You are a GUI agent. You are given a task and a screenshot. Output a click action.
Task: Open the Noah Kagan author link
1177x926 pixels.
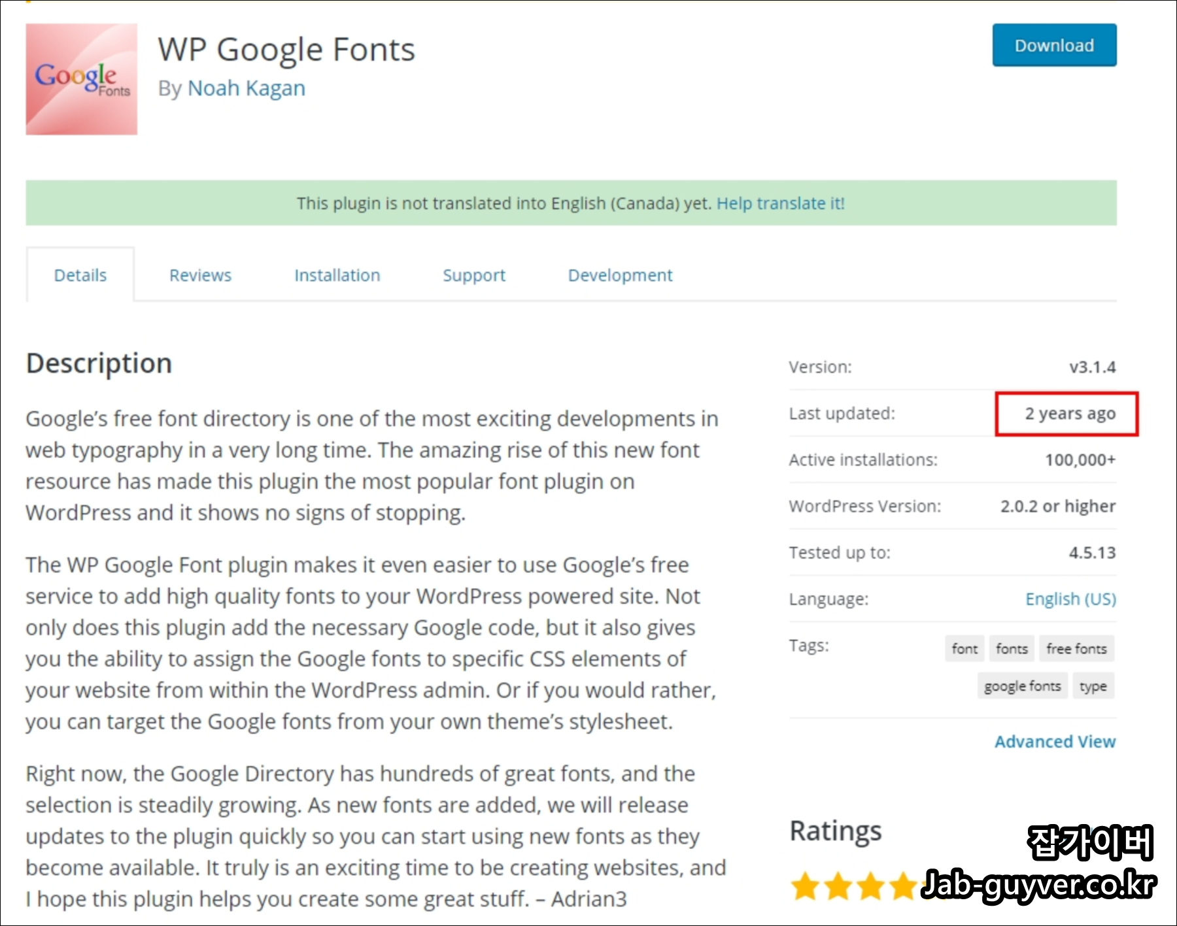coord(246,88)
